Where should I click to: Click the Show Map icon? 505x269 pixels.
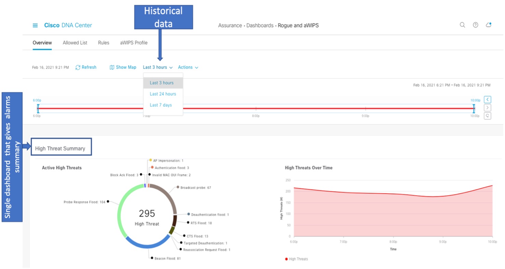coord(112,68)
